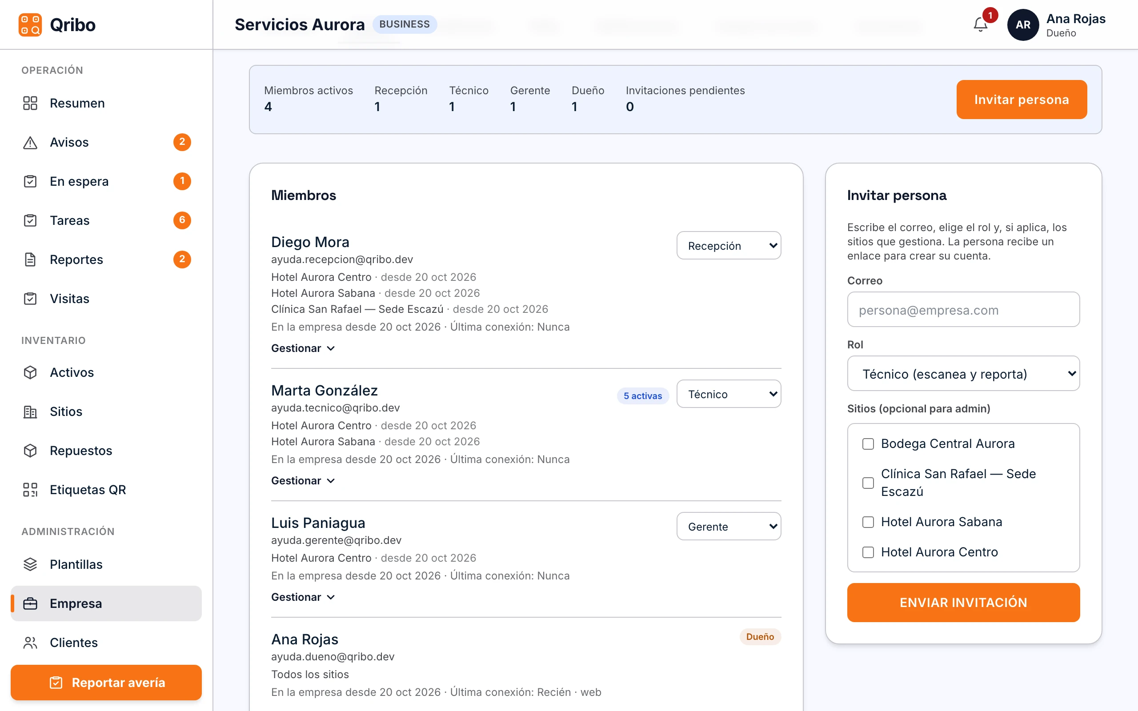
Task: Click the AR user avatar
Action: [x=1023, y=25]
